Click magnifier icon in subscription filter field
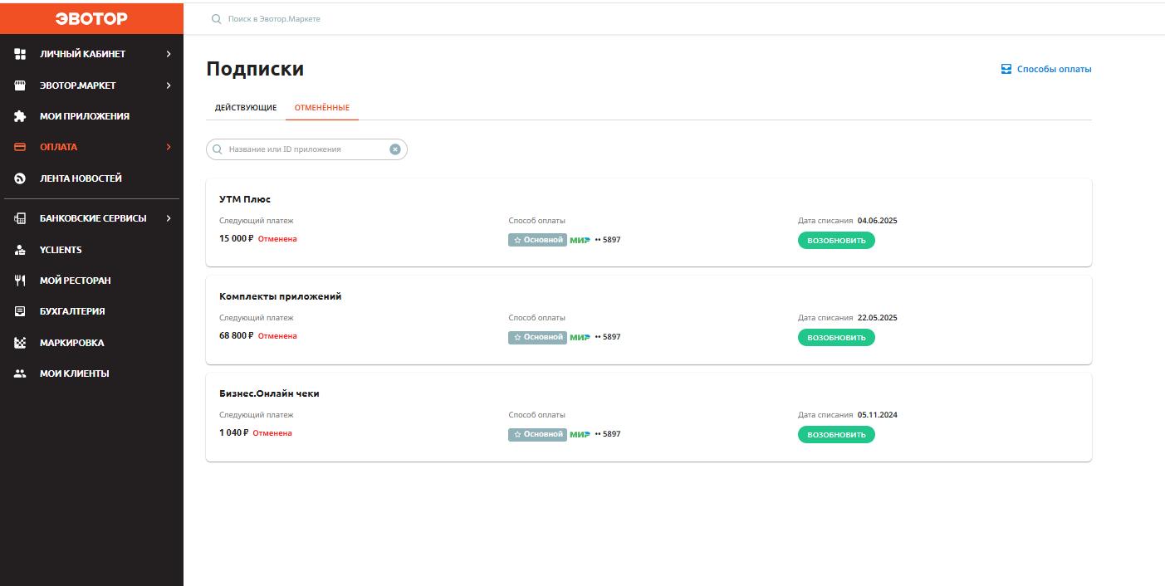The width and height of the screenshot is (1165, 586). pos(218,149)
